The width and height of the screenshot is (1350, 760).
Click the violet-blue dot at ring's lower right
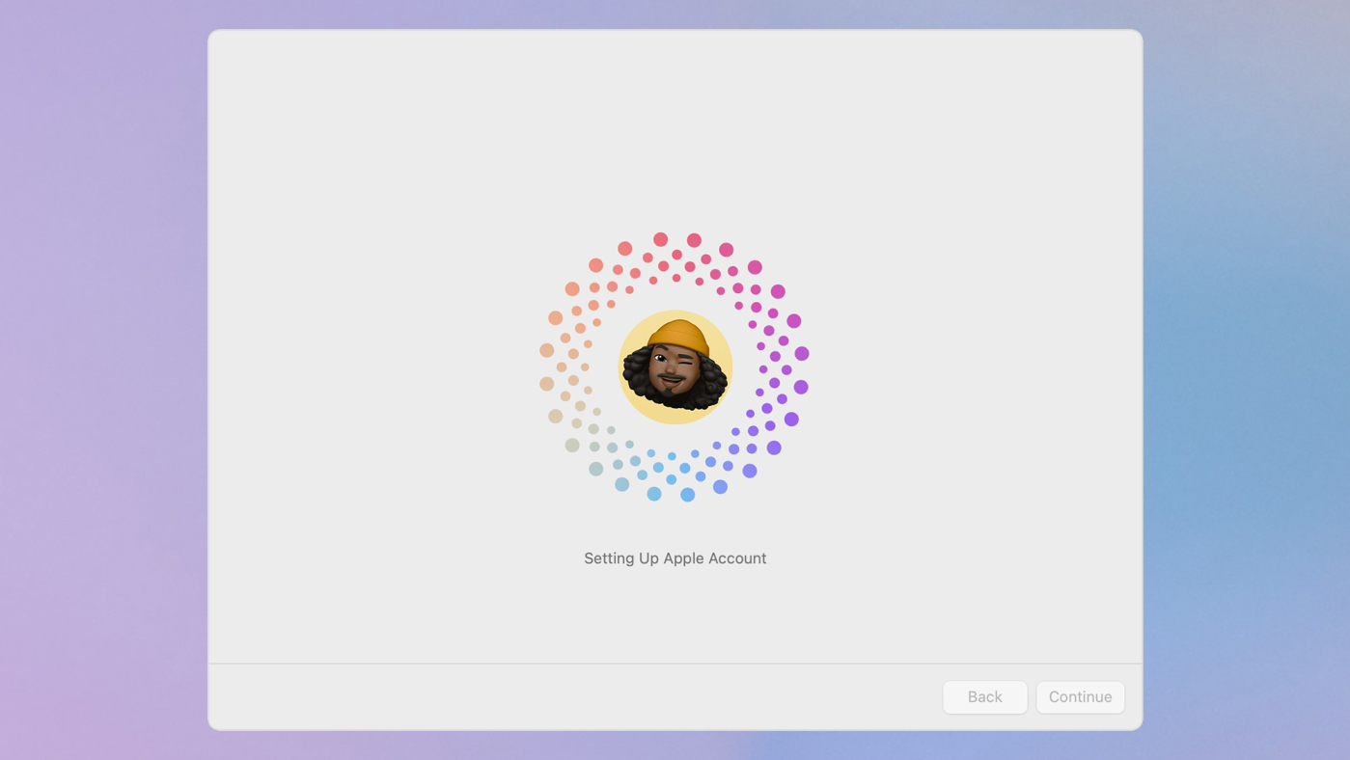(750, 471)
